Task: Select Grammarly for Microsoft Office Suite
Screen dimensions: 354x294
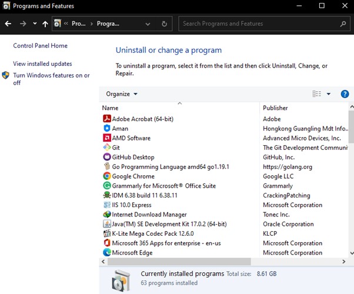Action: 164,186
